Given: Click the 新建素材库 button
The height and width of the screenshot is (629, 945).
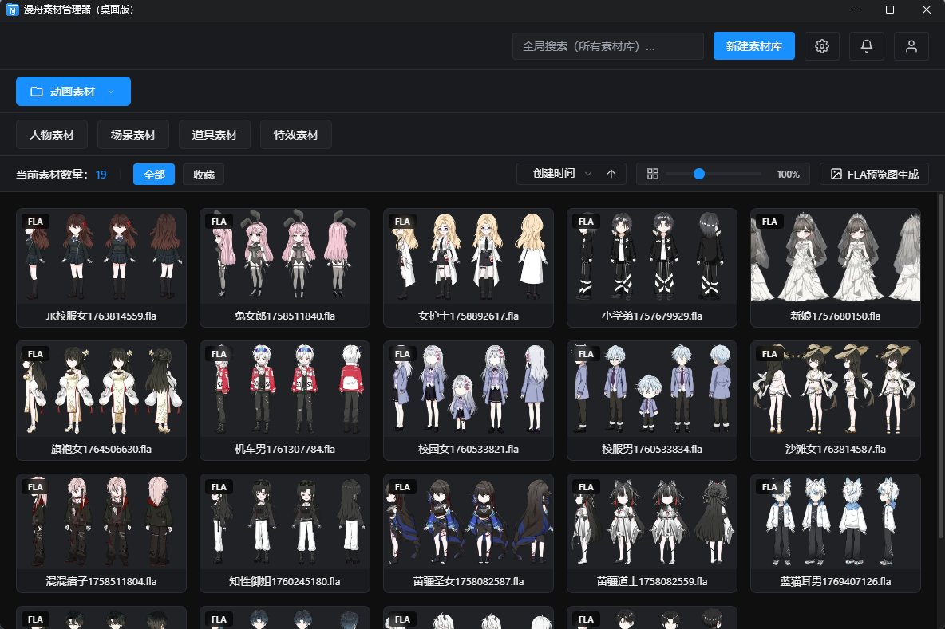Looking at the screenshot, I should pos(753,46).
